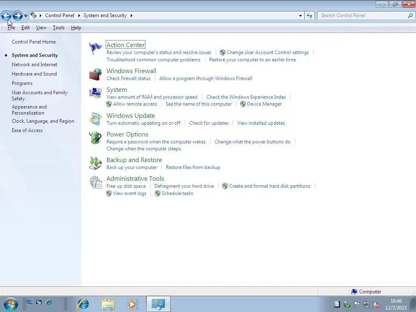
Task: Click the Switch between windows quick launch icon
Action: [39, 302]
